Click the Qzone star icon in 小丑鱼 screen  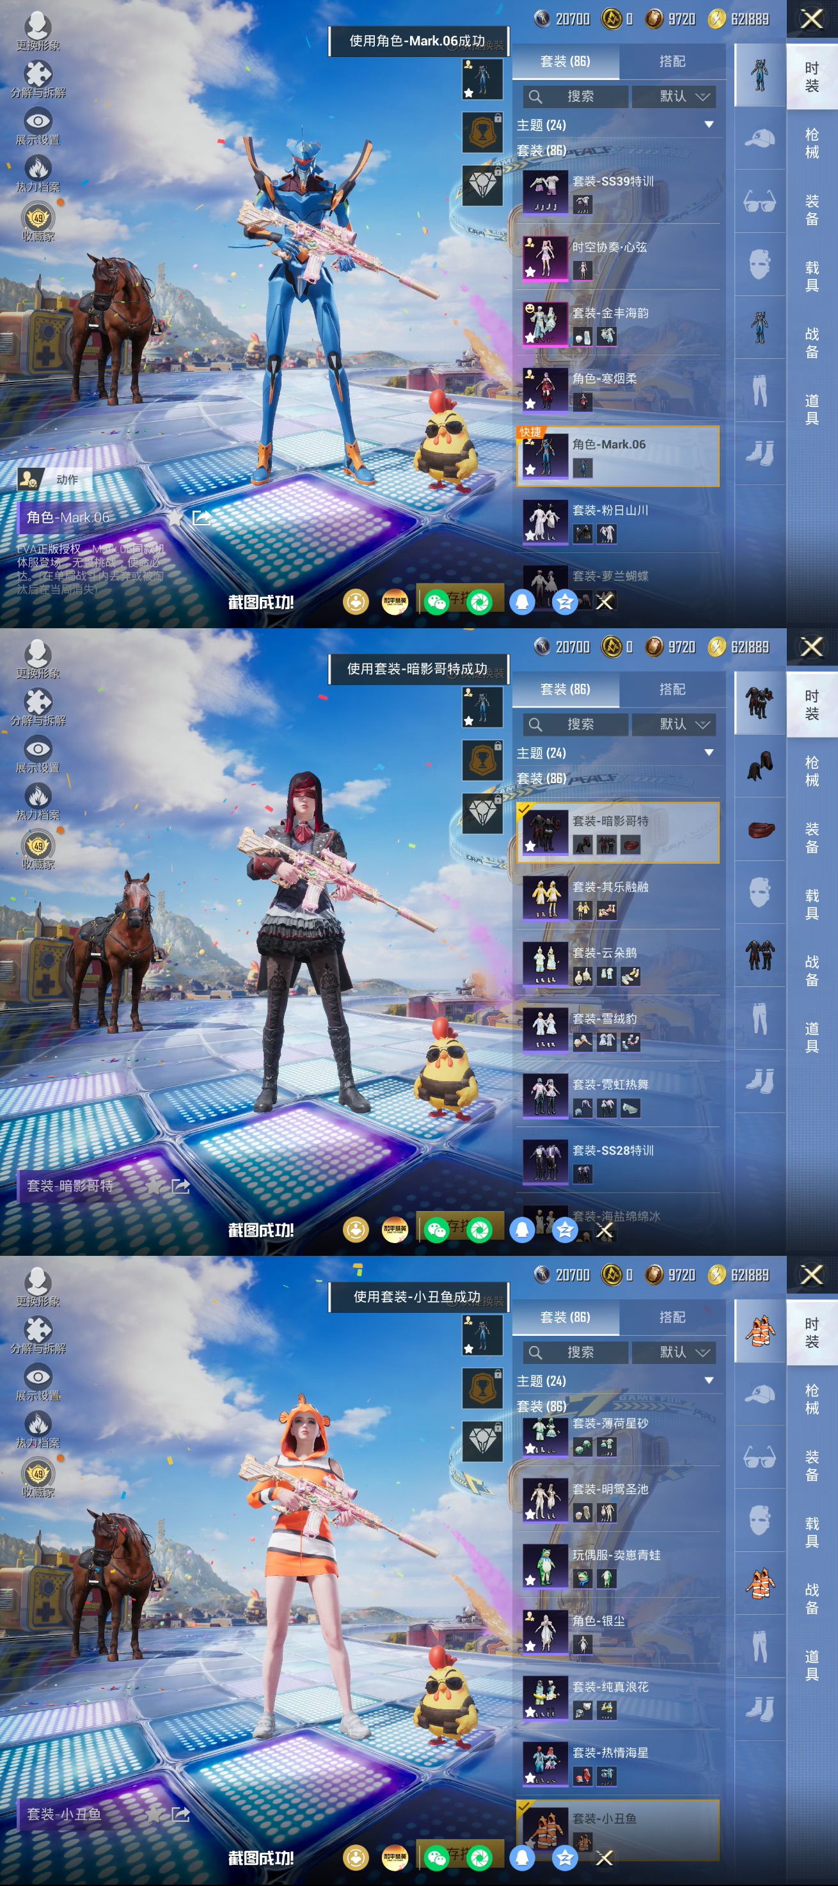coord(564,1857)
